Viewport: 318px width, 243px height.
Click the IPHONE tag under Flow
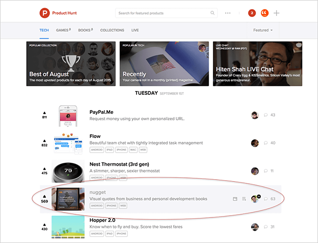[x=121, y=150]
